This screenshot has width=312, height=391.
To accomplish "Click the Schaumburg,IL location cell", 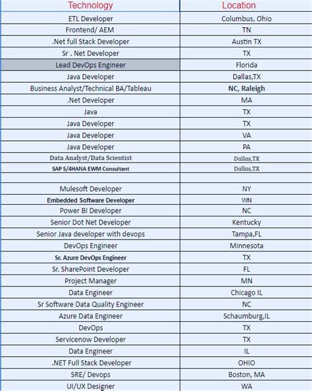I will click(x=246, y=316).
